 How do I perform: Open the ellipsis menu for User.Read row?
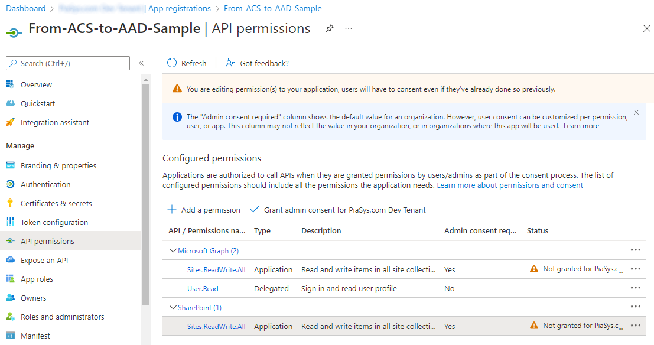click(636, 288)
